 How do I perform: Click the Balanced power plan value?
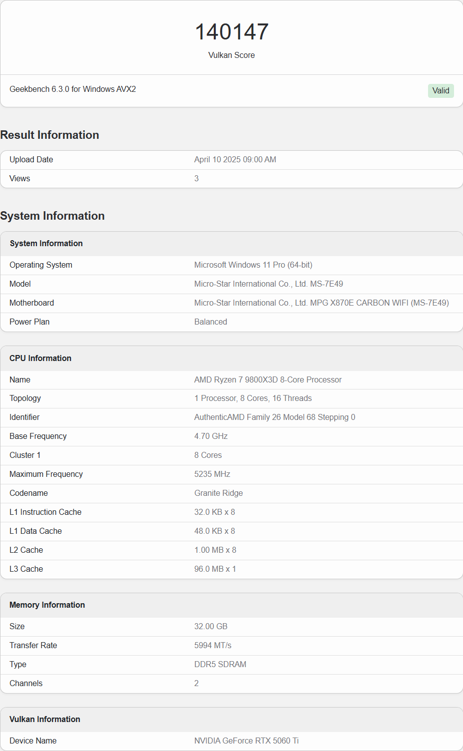tap(210, 322)
